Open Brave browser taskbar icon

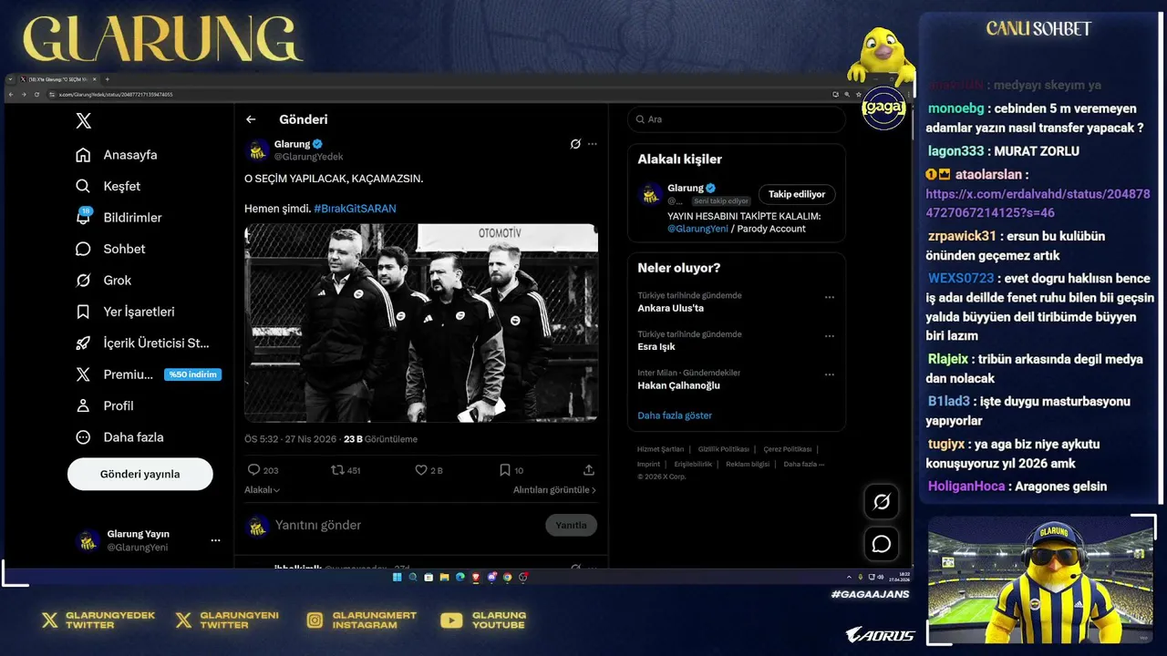(476, 577)
